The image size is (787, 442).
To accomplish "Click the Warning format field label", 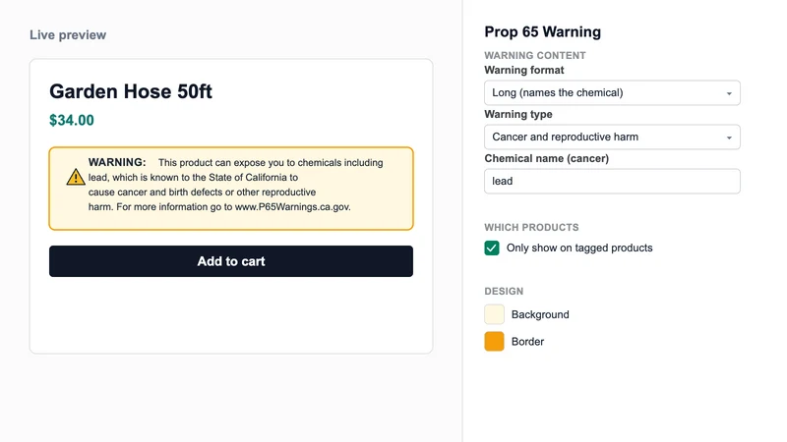I will point(524,70).
